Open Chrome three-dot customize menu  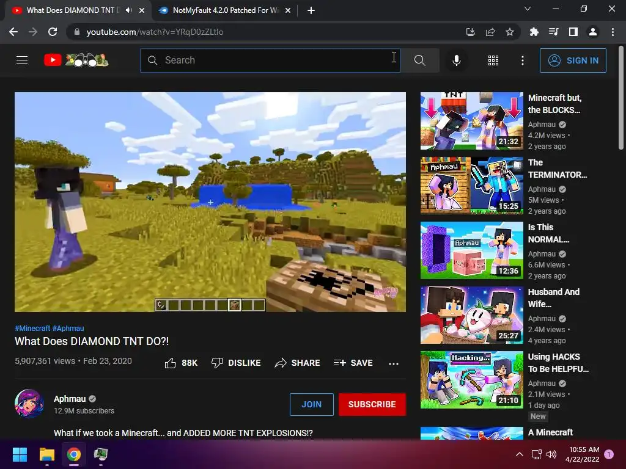tap(613, 32)
